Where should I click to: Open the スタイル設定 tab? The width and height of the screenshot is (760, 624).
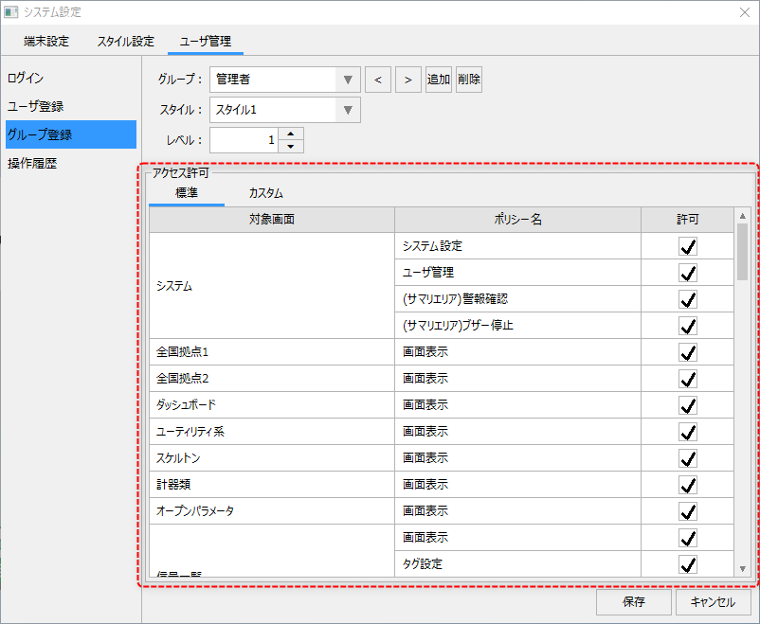click(x=125, y=42)
